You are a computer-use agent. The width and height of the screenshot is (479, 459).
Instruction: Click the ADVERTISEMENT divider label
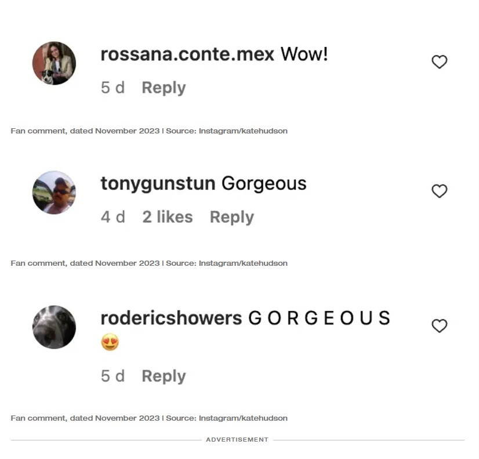(x=237, y=439)
